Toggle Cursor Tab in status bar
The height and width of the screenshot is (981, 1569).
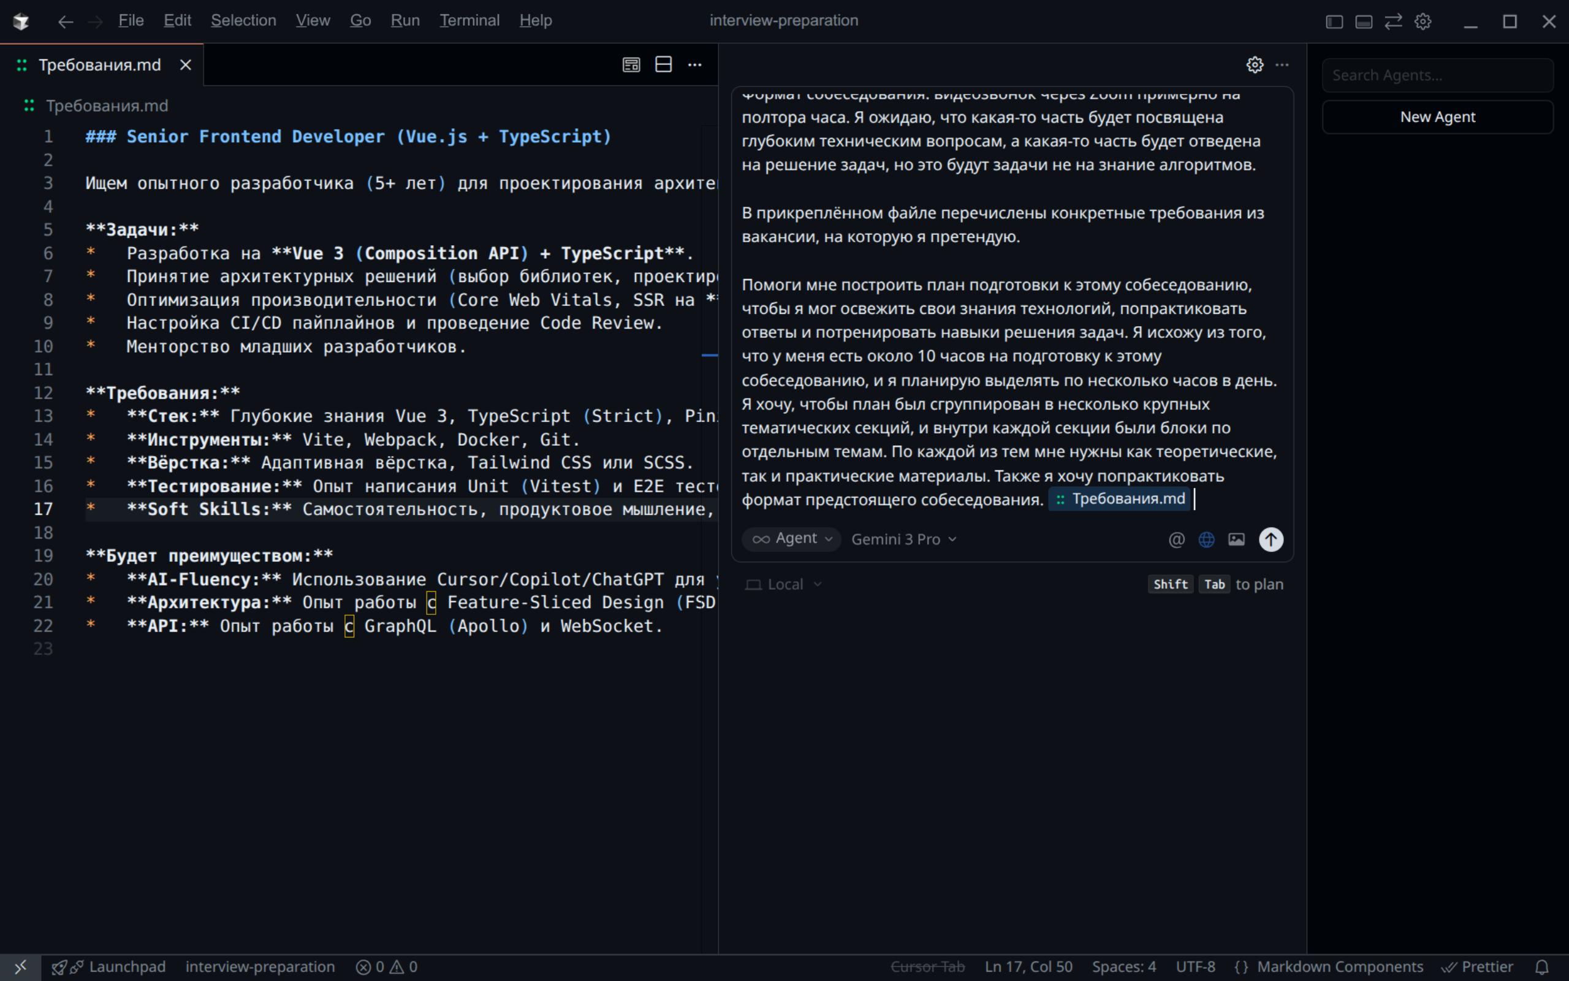(x=927, y=967)
